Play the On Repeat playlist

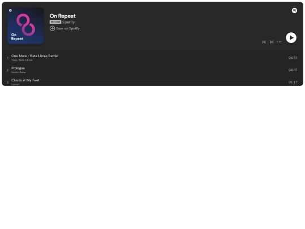pyautogui.click(x=291, y=37)
